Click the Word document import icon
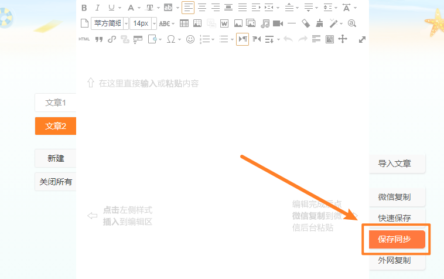The height and width of the screenshot is (279, 444). click(x=224, y=23)
